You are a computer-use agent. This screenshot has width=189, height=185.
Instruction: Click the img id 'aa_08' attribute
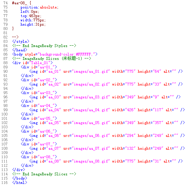(x=50, y=161)
